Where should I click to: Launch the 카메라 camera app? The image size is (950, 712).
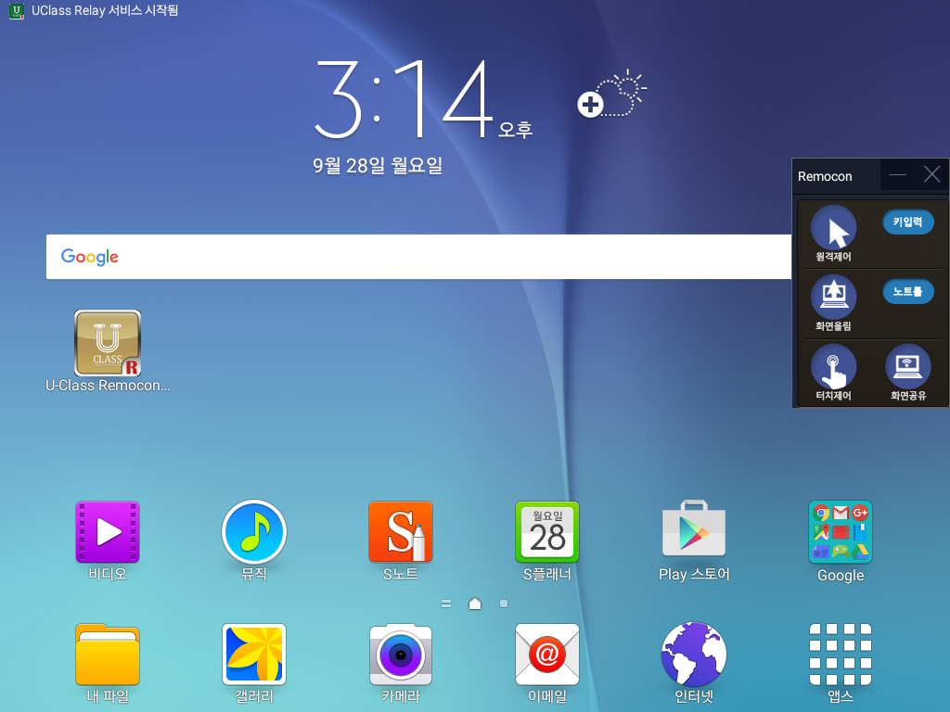point(401,655)
